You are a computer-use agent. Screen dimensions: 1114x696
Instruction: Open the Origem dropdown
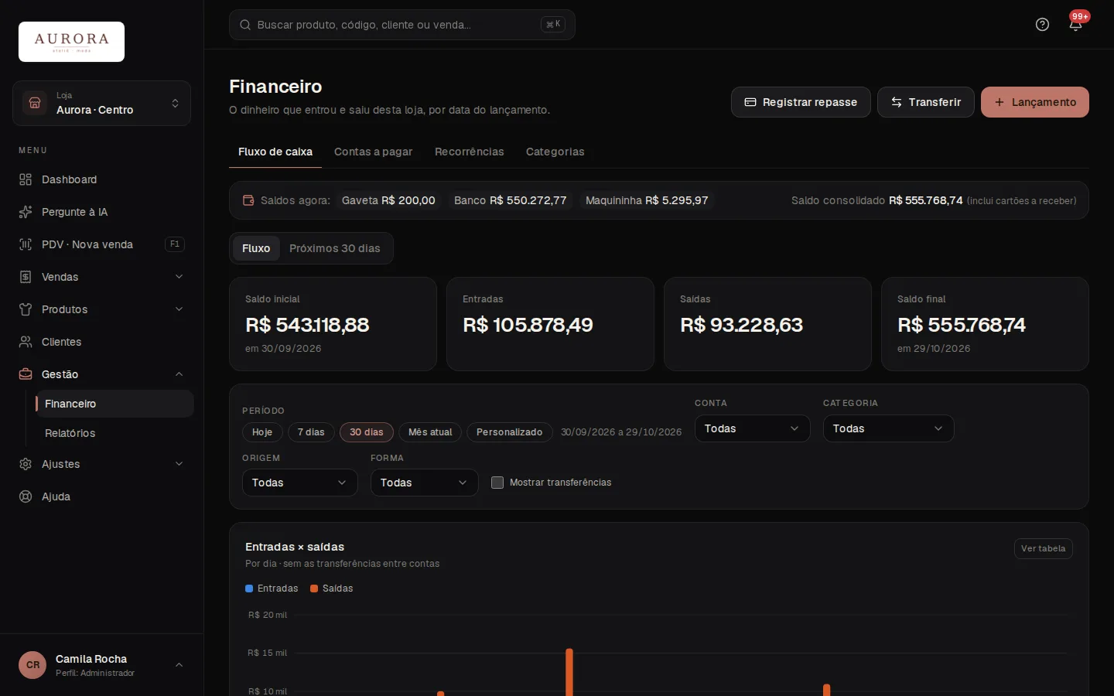[299, 483]
